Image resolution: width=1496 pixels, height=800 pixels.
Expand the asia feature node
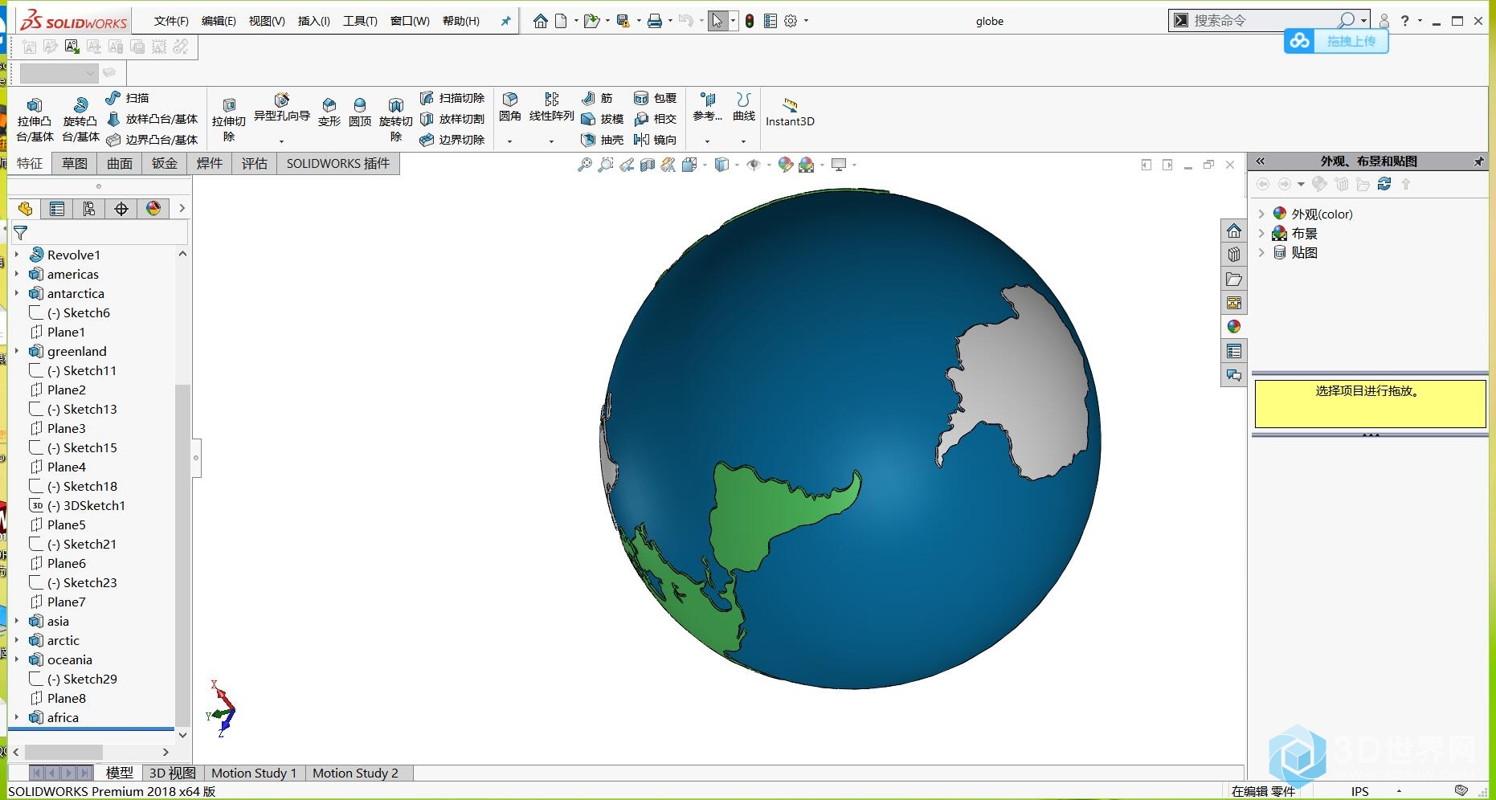(x=17, y=621)
